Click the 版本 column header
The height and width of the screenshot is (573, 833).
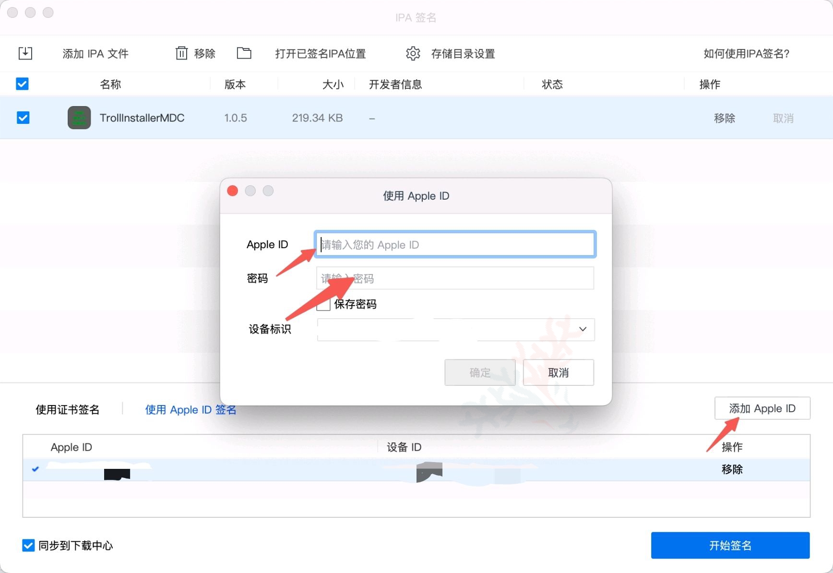point(235,84)
